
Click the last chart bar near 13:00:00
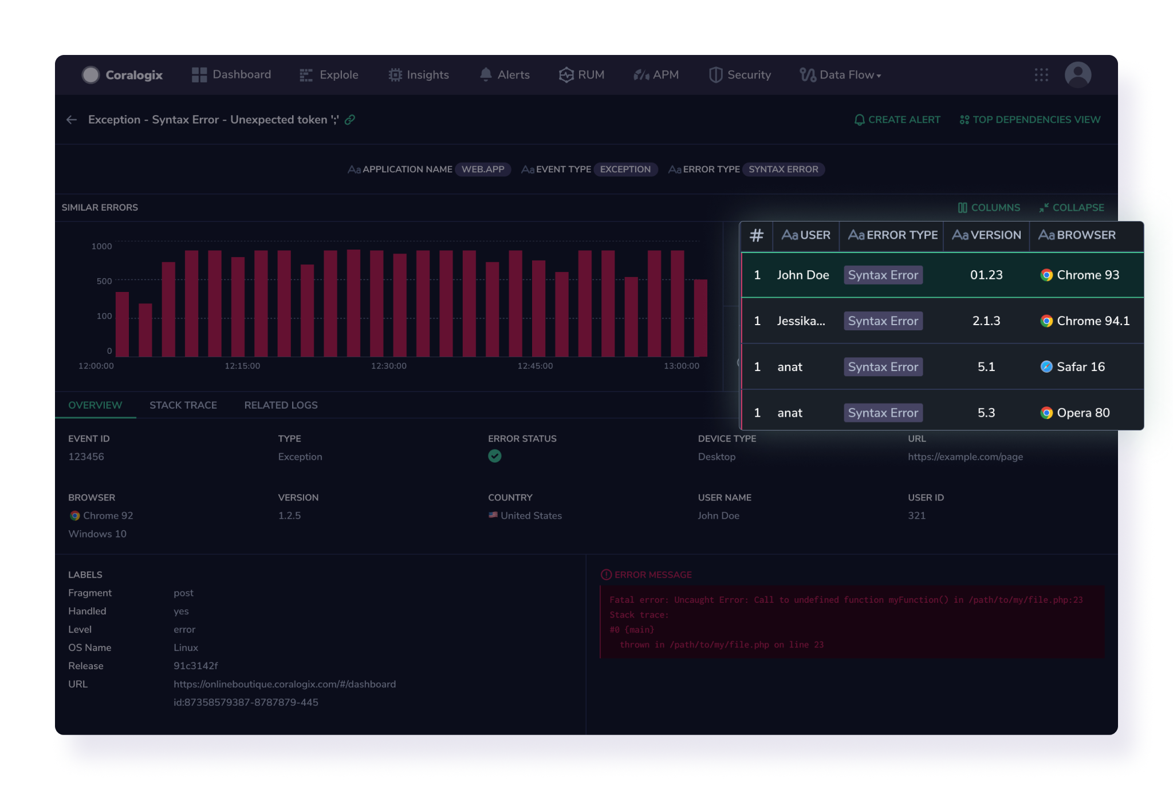coord(700,318)
